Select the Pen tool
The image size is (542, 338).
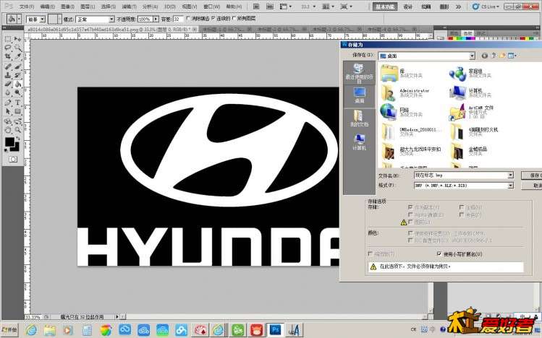tap(8, 103)
